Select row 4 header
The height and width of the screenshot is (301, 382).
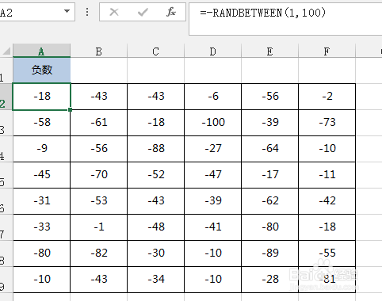[x=6, y=149]
